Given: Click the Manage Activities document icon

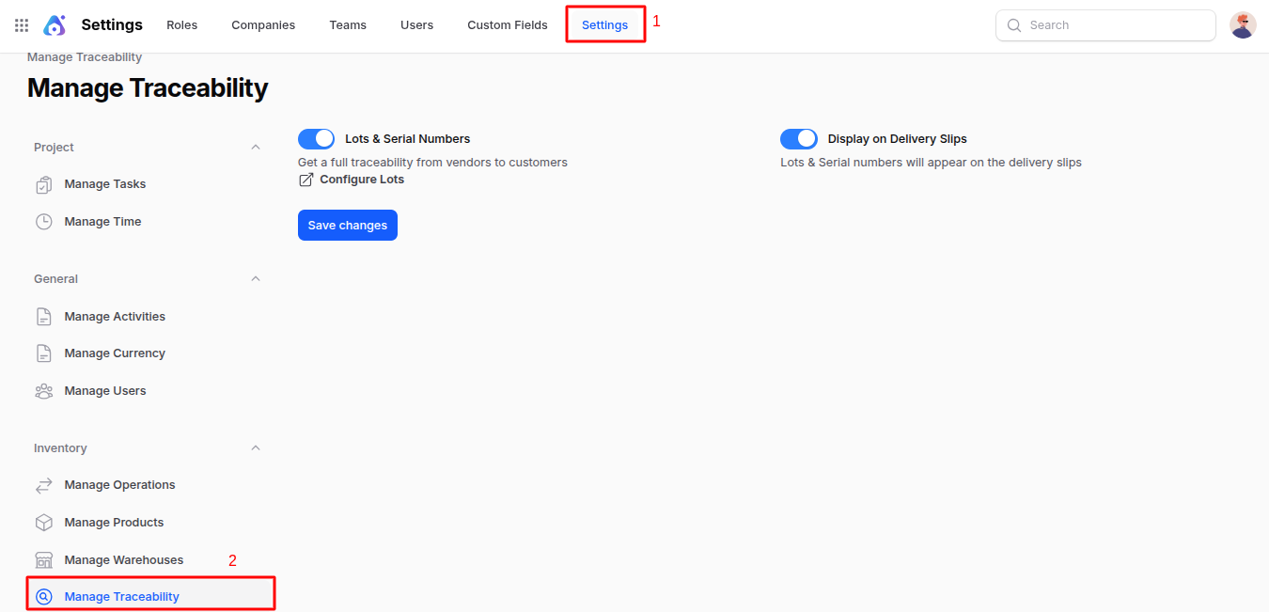Looking at the screenshot, I should 43,317.
